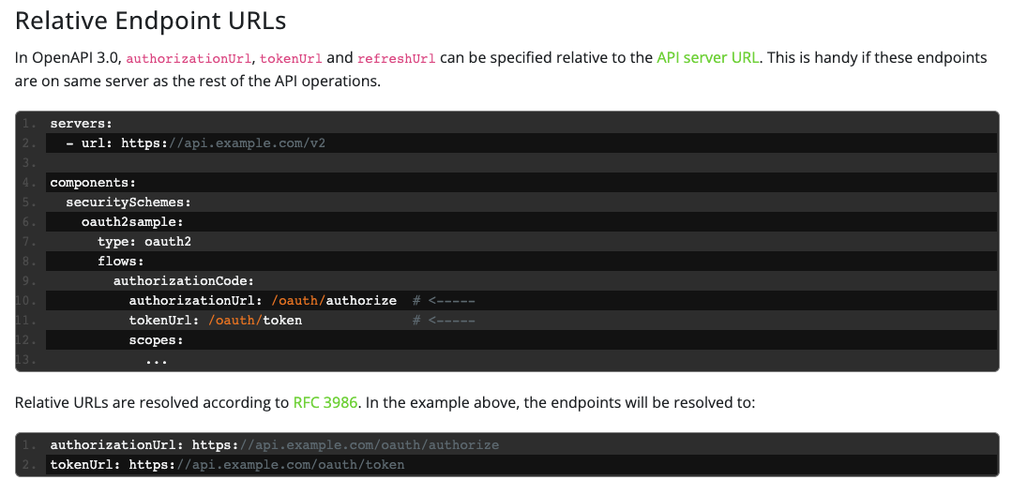Select the inline code refreshUrl in paragraph
The height and width of the screenshot is (495, 1012).
[x=397, y=58]
